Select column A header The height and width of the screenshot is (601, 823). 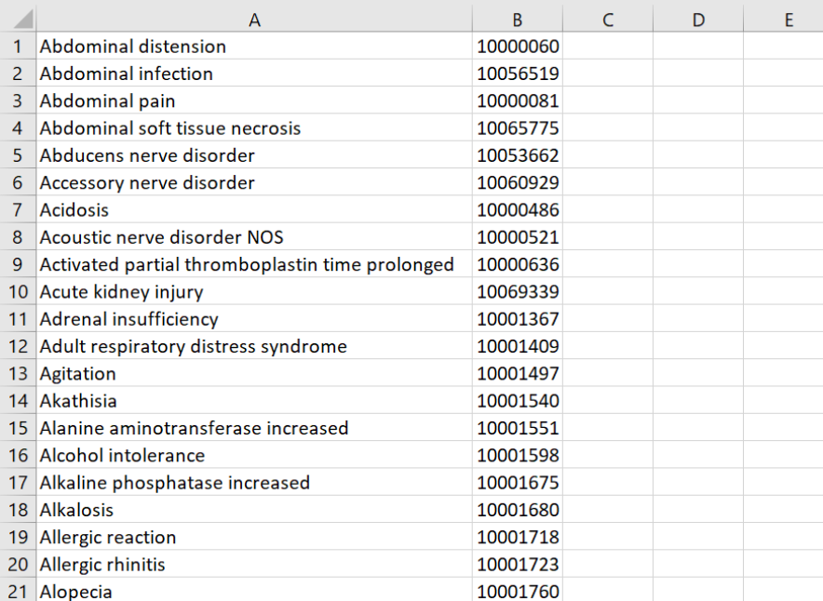[x=254, y=19]
